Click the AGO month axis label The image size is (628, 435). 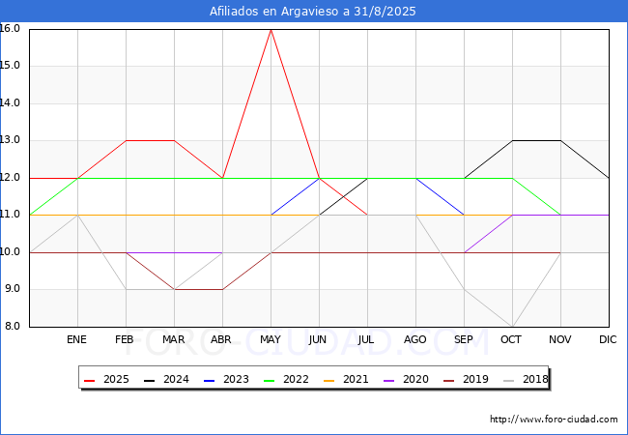coord(414,339)
